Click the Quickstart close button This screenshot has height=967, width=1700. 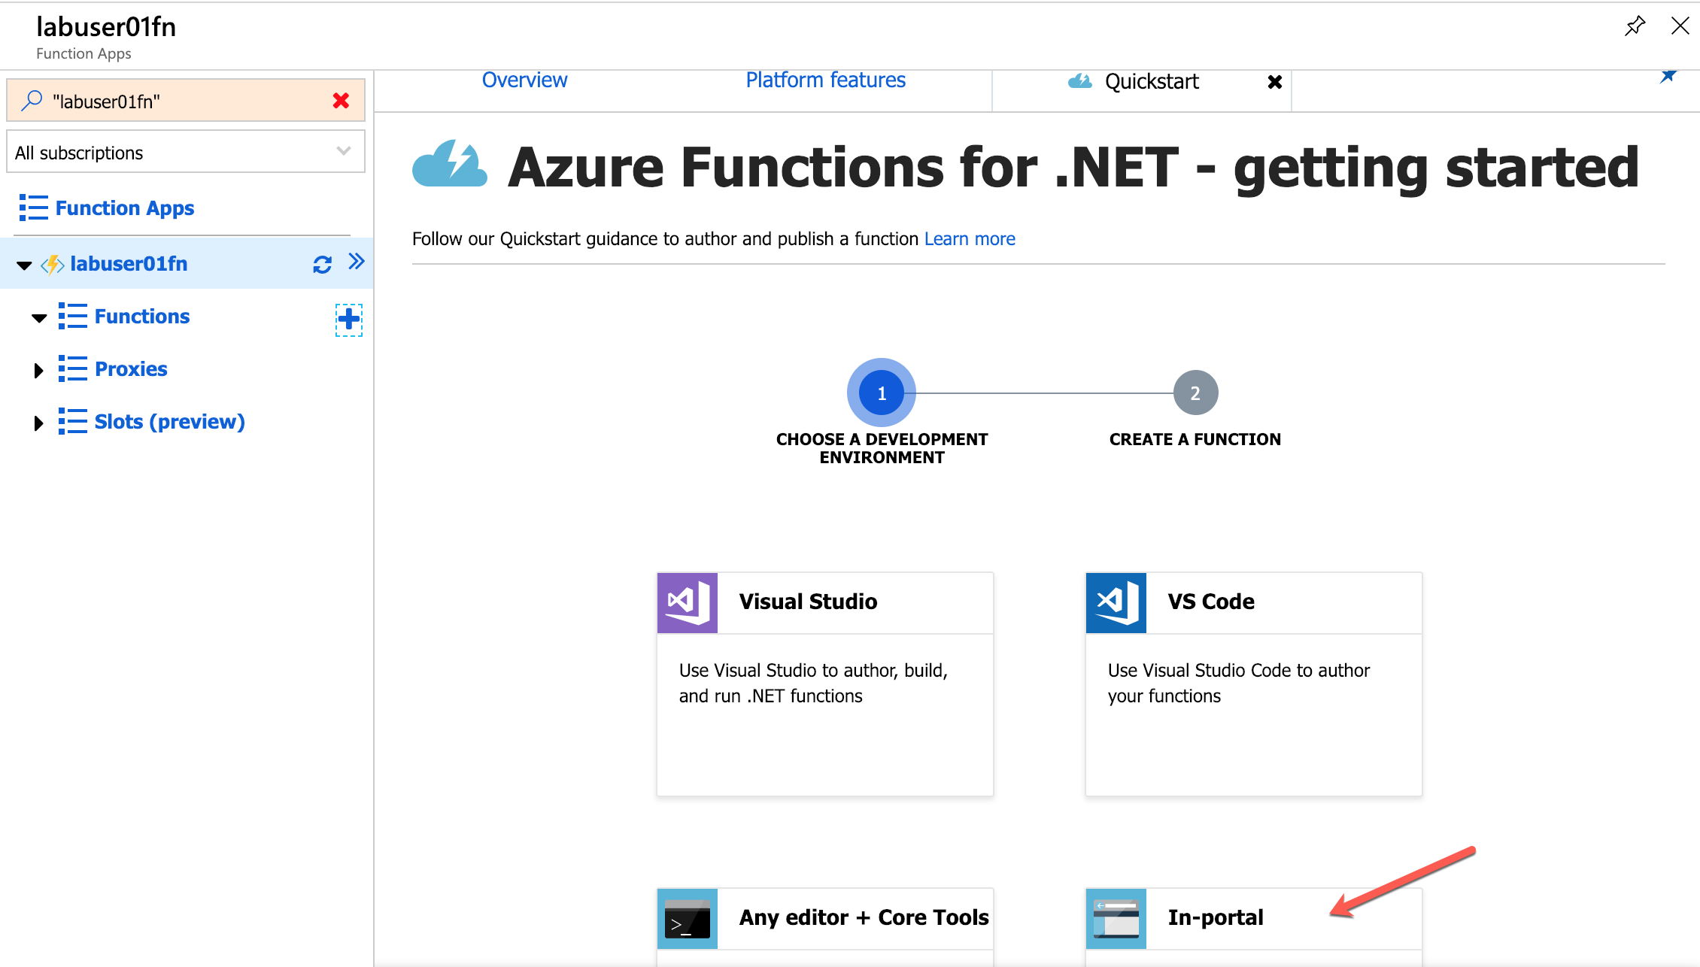tap(1275, 82)
